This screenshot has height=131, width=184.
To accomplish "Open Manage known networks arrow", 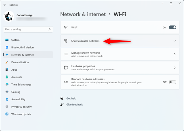I will click(175, 54).
